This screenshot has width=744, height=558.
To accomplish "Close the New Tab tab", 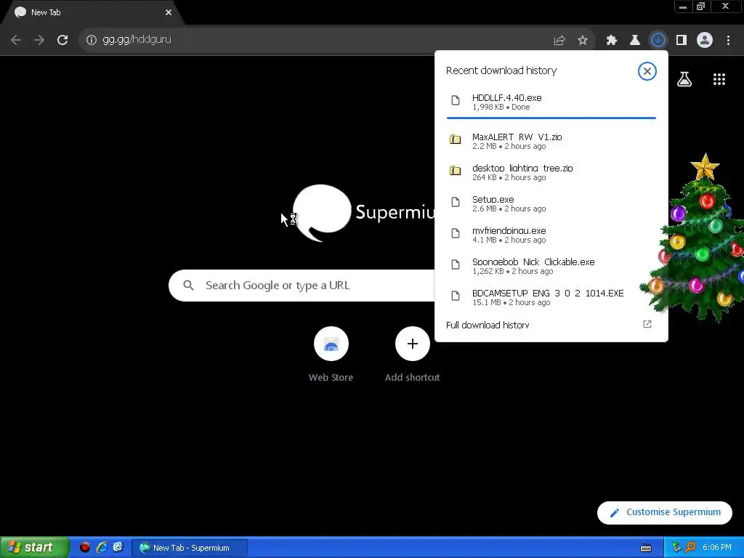I will [x=169, y=12].
